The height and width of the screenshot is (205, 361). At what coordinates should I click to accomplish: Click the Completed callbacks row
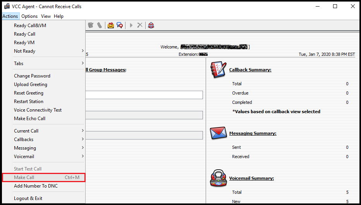tap(290, 102)
